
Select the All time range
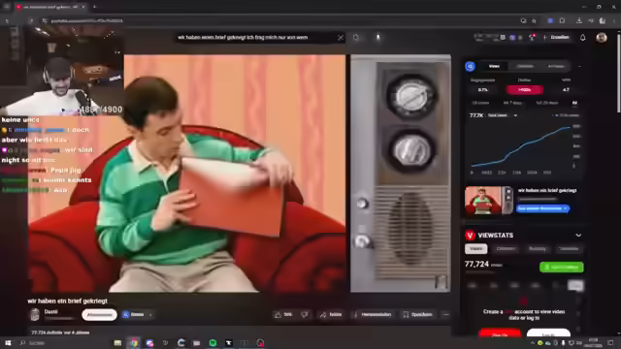[x=574, y=103]
